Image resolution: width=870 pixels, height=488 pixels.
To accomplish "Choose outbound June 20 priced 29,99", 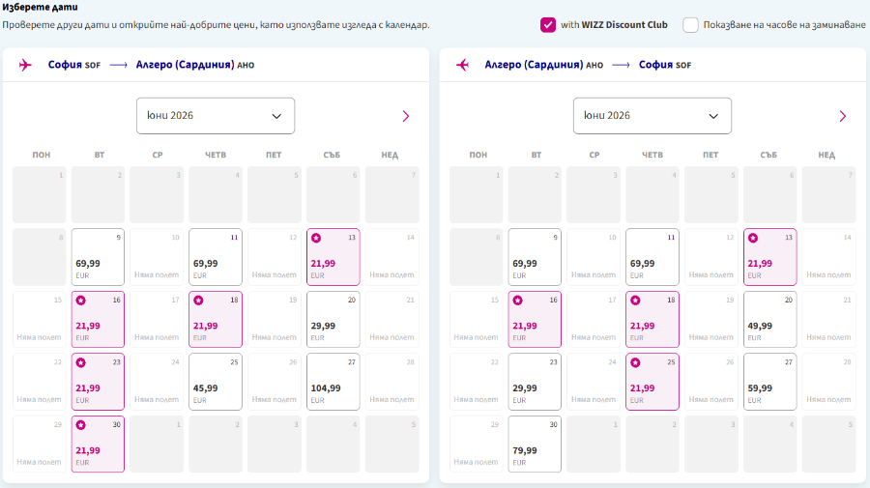I will (333, 320).
